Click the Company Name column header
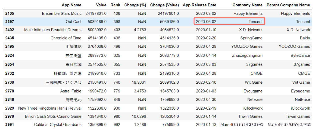Image resolution: width=313 pixels, height=132 pixels. click(x=248, y=5)
